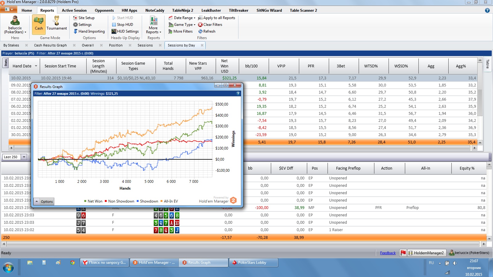The height and width of the screenshot is (277, 493).
Task: Refresh the report data
Action: pyautogui.click(x=207, y=31)
